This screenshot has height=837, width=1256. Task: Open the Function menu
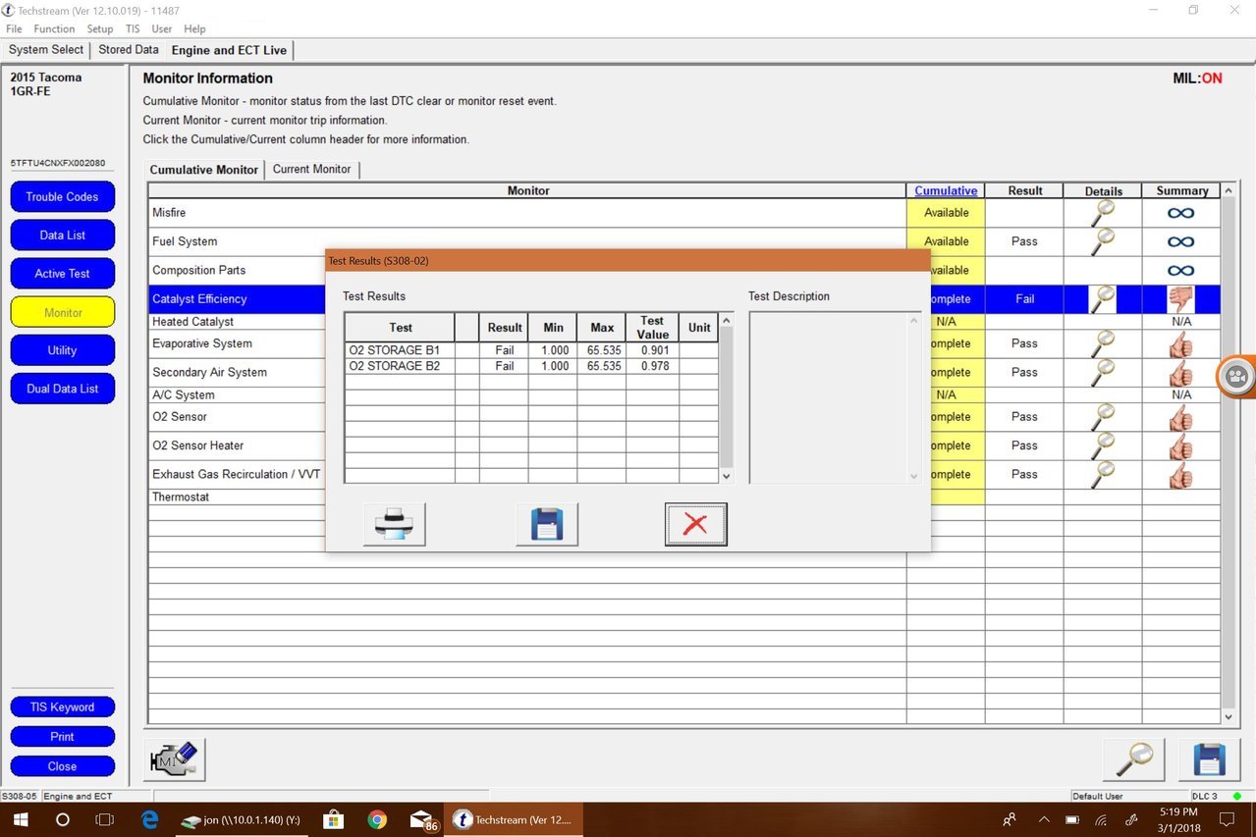(54, 29)
